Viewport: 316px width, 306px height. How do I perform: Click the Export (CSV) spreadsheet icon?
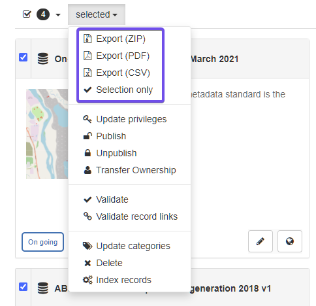[x=87, y=73]
